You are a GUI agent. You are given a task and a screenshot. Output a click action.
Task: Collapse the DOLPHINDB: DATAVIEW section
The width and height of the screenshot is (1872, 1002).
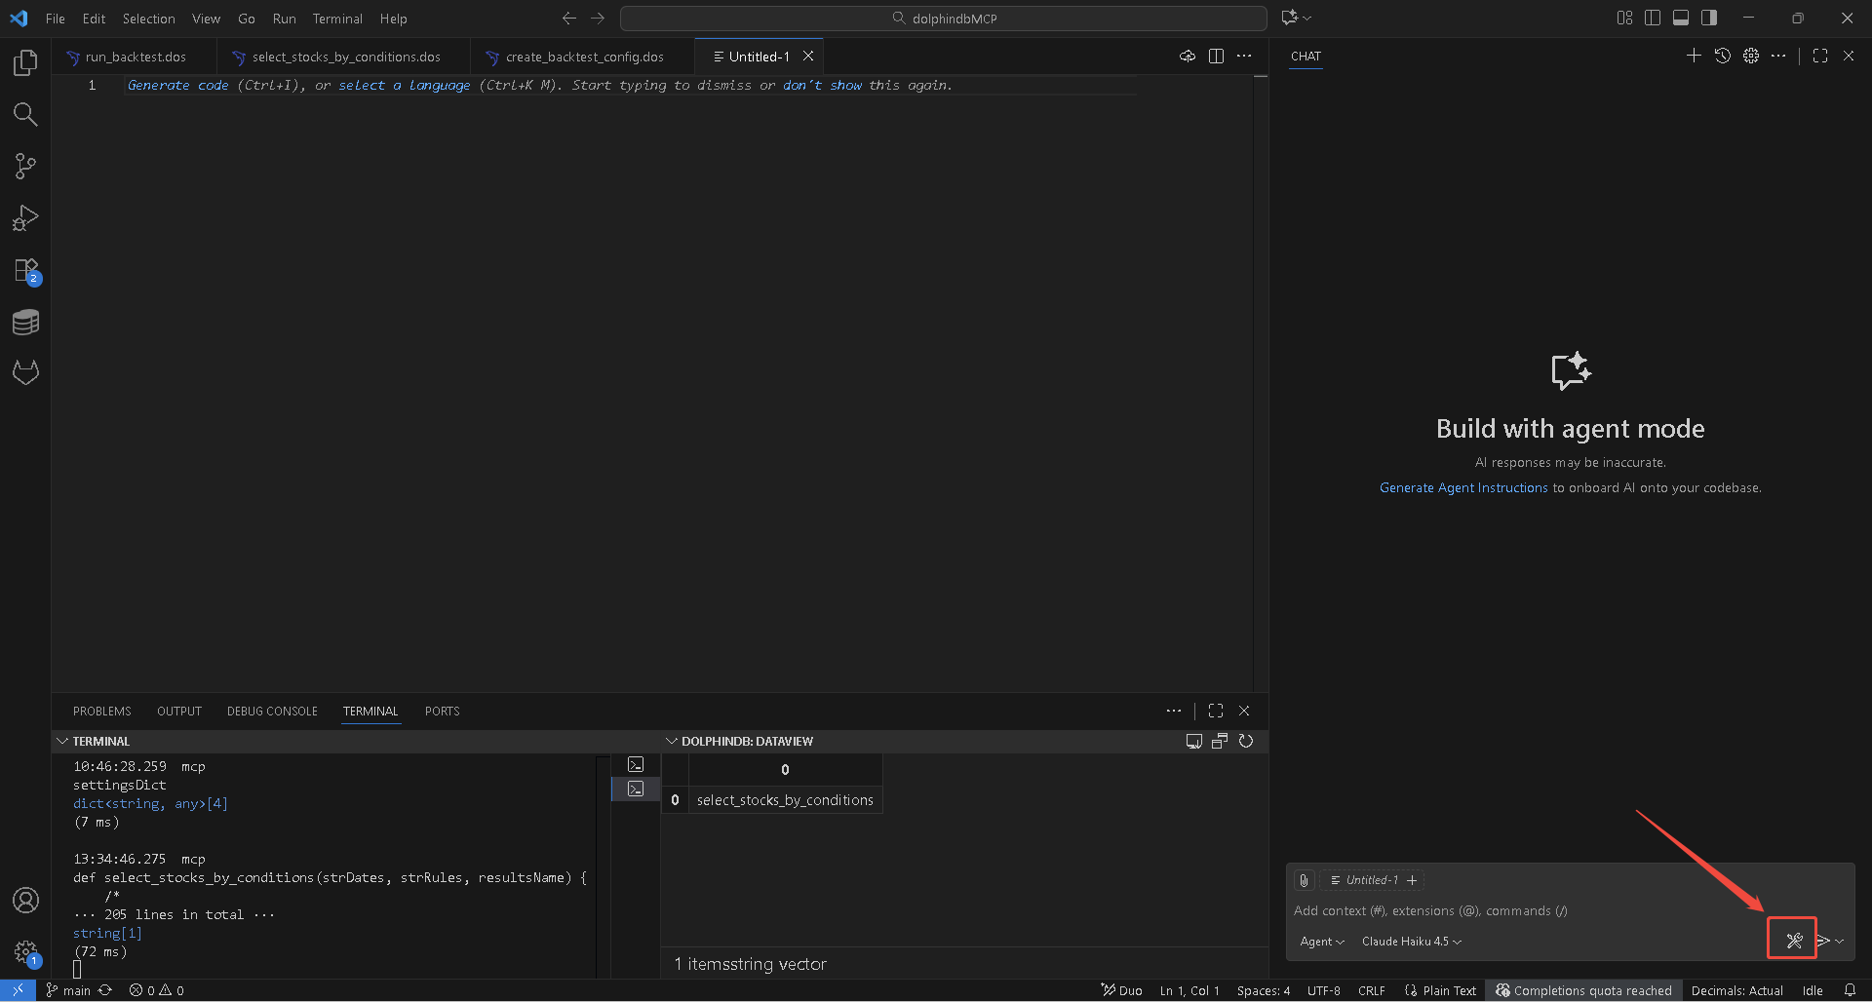coord(672,742)
